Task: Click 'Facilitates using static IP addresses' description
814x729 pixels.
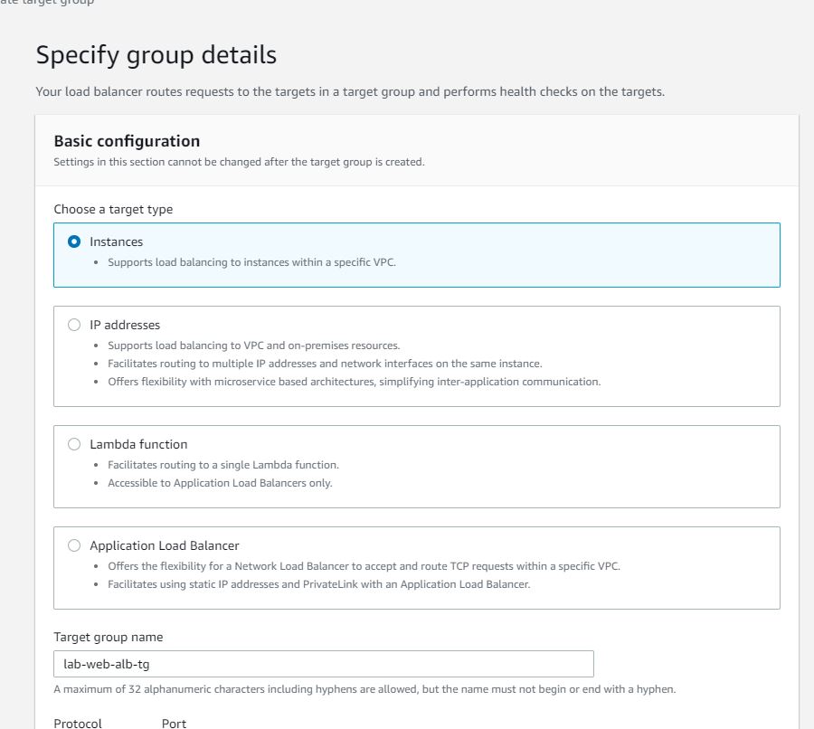Action: [x=318, y=584]
